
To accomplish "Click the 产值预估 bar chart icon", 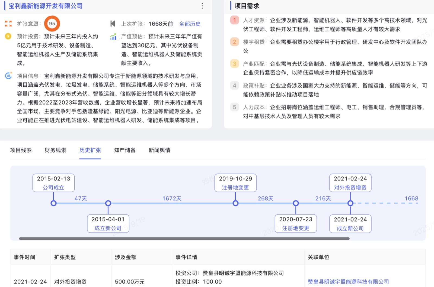I will tap(113, 36).
